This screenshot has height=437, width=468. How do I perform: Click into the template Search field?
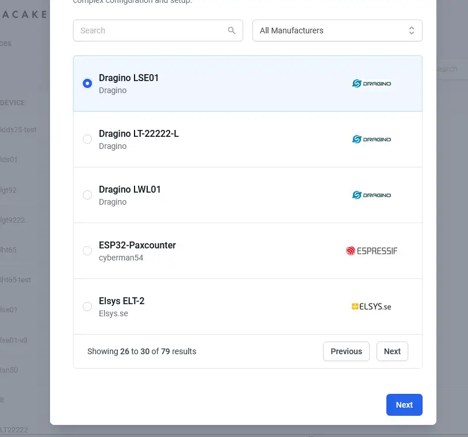149,30
